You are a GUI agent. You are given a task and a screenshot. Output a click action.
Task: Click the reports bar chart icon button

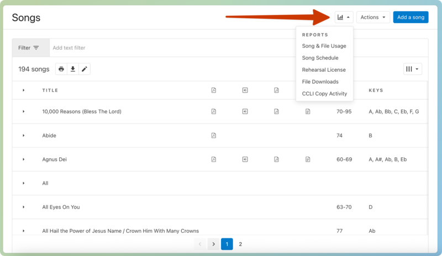343,17
